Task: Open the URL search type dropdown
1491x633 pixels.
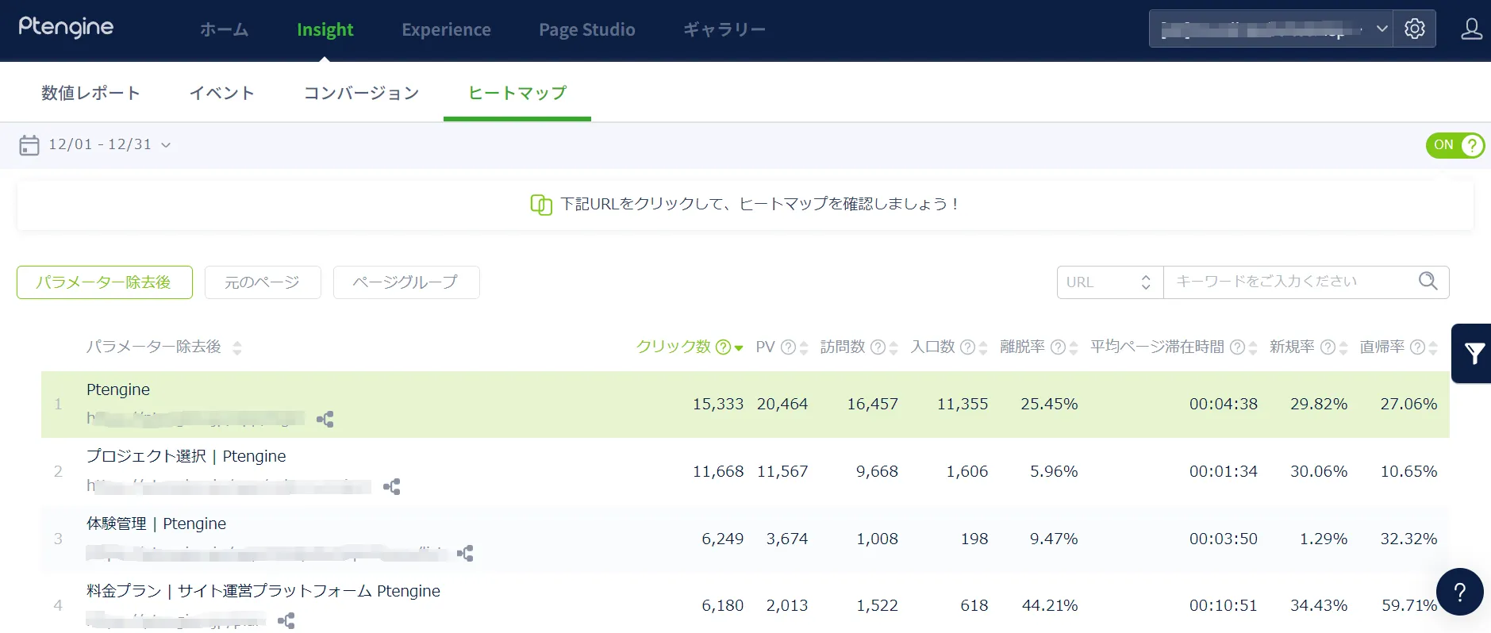Action: [1109, 282]
